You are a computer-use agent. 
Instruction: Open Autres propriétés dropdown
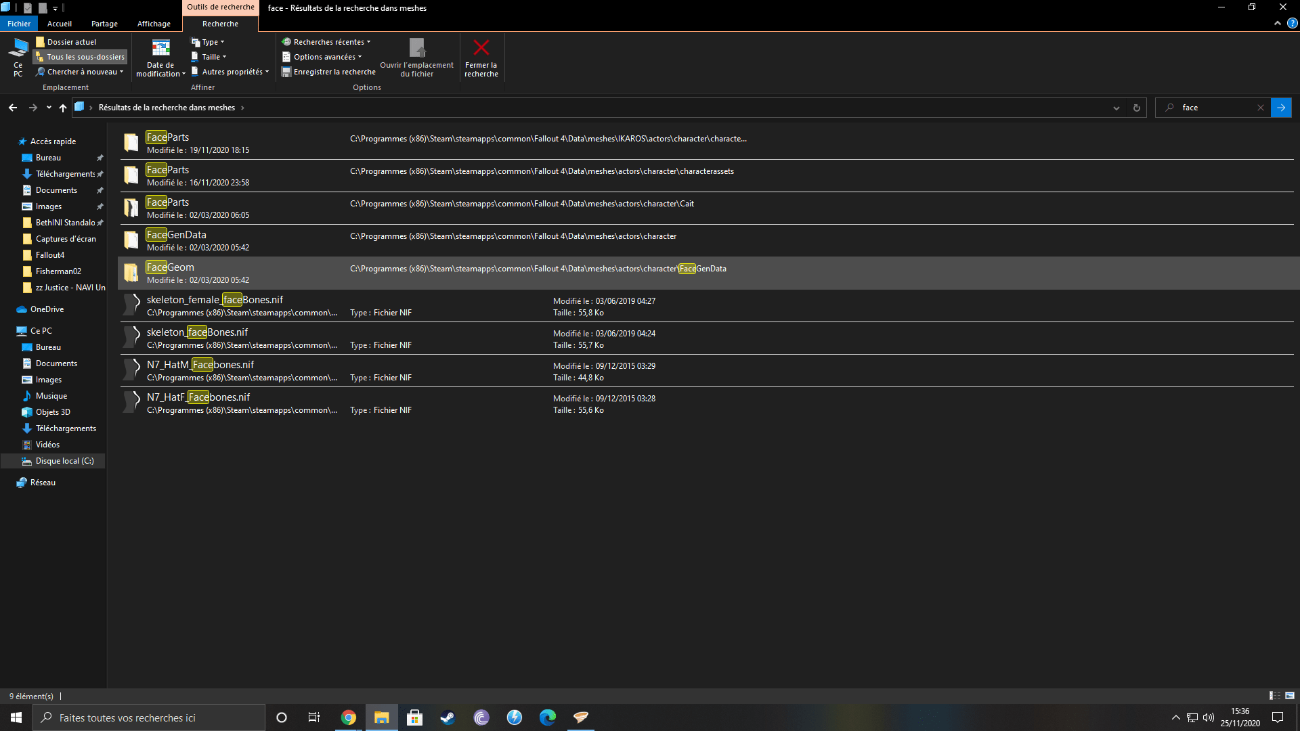(230, 72)
